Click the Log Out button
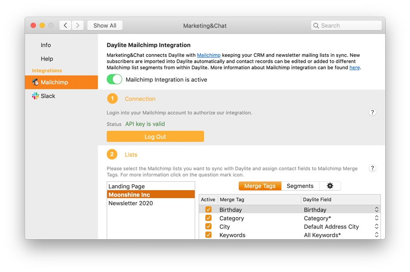The image size is (410, 272). click(x=155, y=136)
